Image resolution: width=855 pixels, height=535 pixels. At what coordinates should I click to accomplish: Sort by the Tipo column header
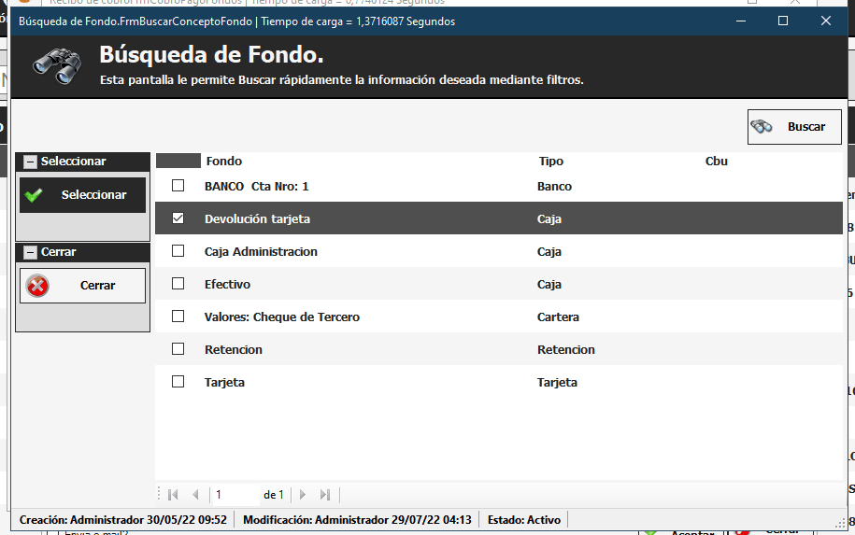(551, 162)
